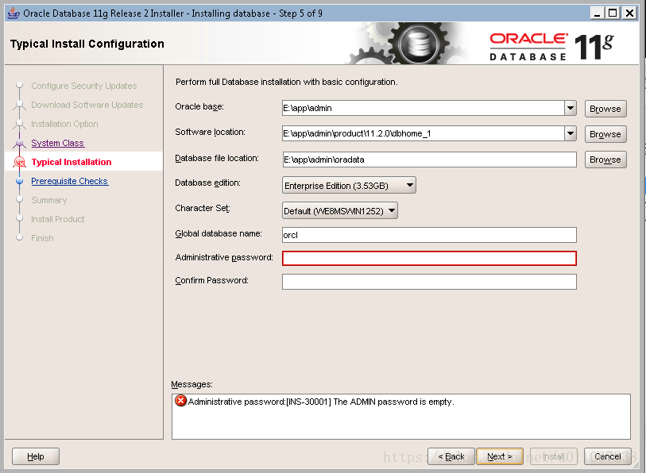The width and height of the screenshot is (646, 473).
Task: Focus the Oracle base path field
Action: pyautogui.click(x=423, y=108)
